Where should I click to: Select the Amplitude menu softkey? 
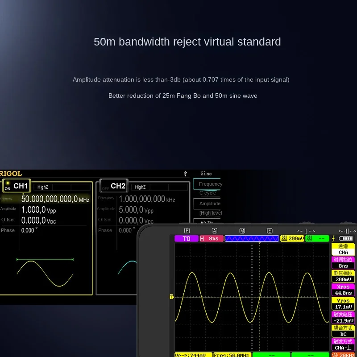pyautogui.click(x=207, y=203)
